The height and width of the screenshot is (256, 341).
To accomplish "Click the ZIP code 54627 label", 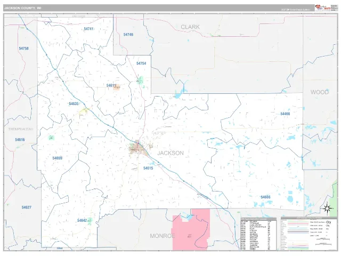I will (26, 207).
